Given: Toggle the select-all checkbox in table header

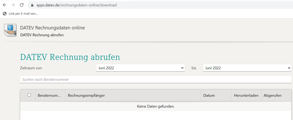Looking at the screenshot, I should pyautogui.click(x=29, y=95).
